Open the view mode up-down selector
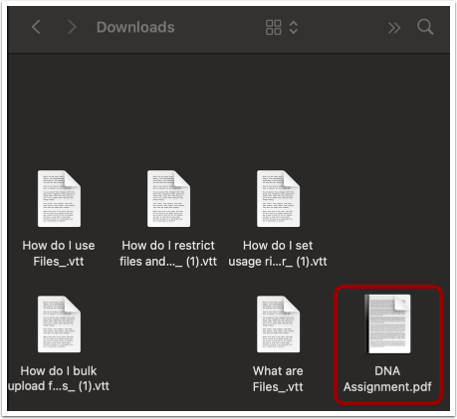The width and height of the screenshot is (457, 419). point(294,27)
